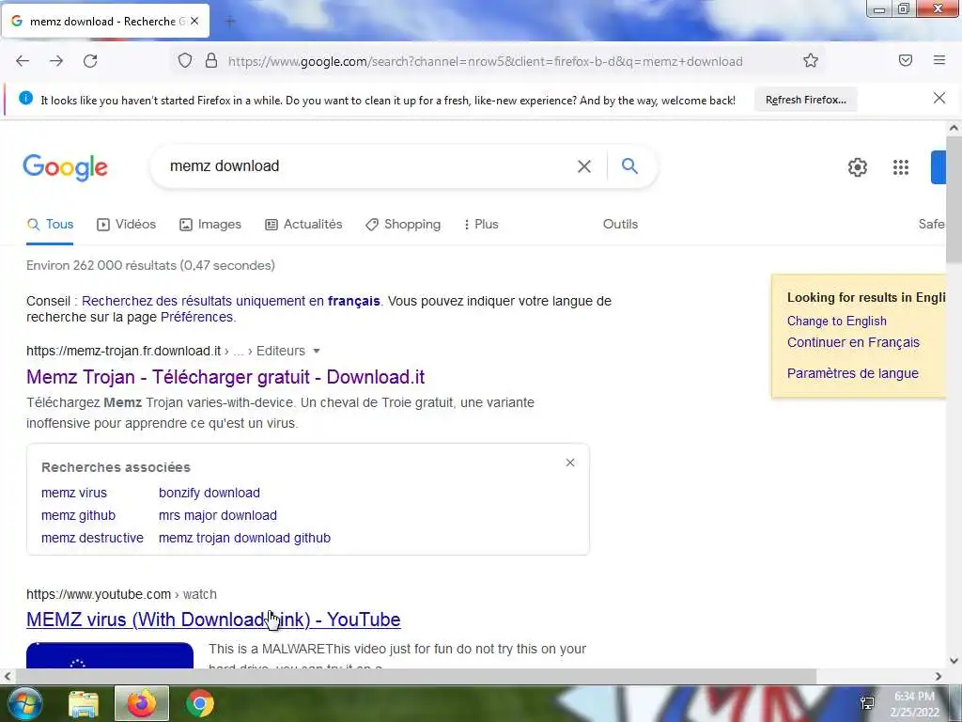Clear the Google search box text
962x722 pixels.
pyautogui.click(x=584, y=166)
